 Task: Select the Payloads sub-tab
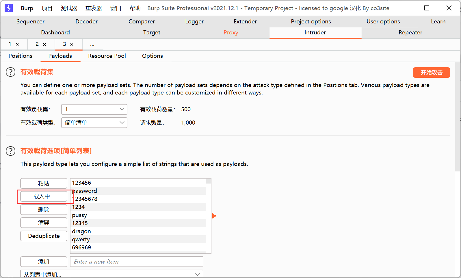click(60, 56)
